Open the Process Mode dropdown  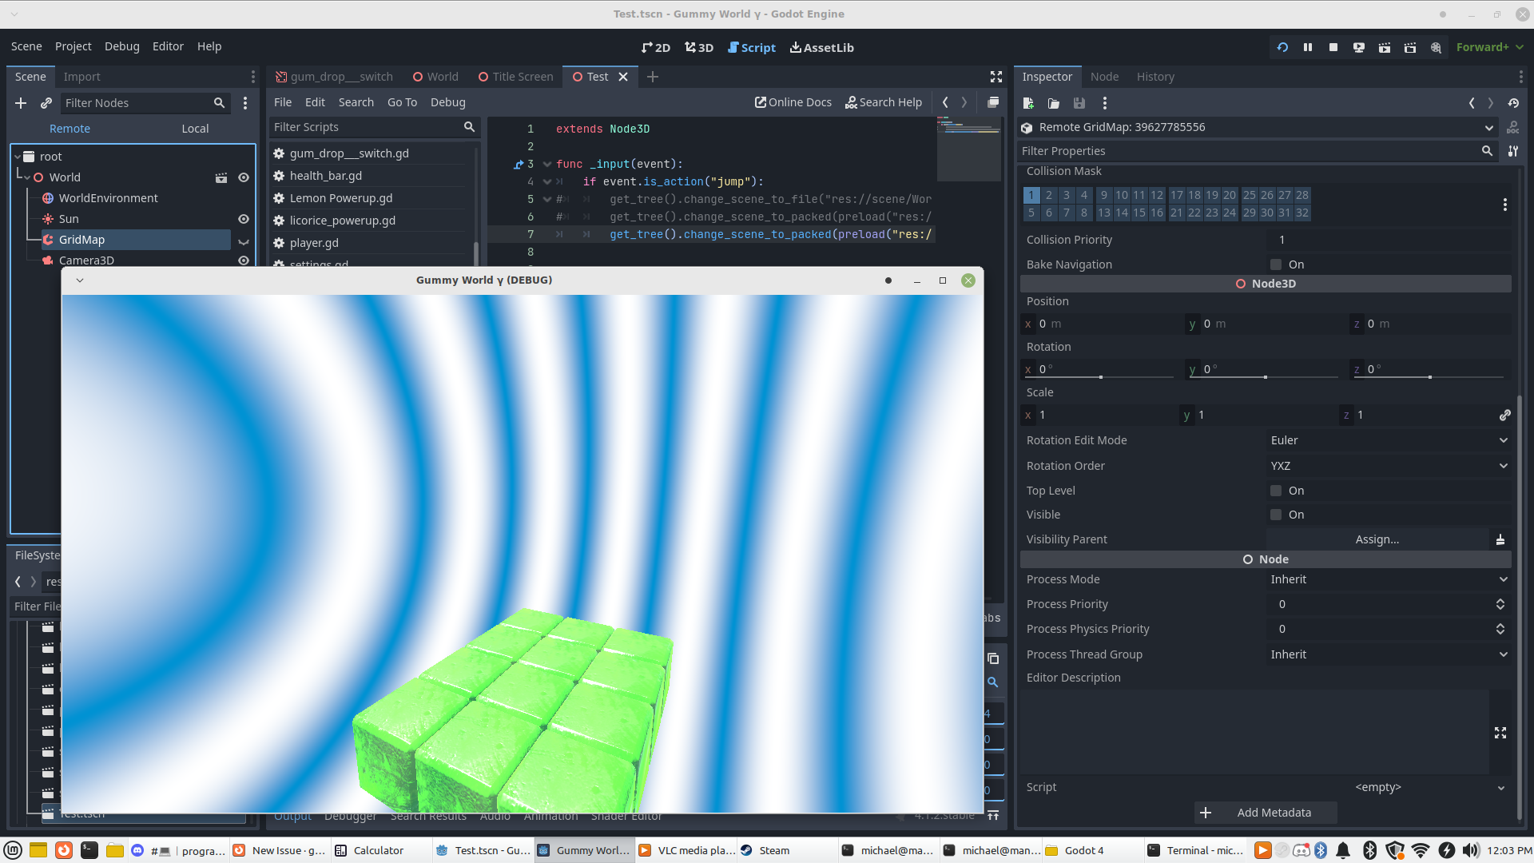[x=1389, y=579]
